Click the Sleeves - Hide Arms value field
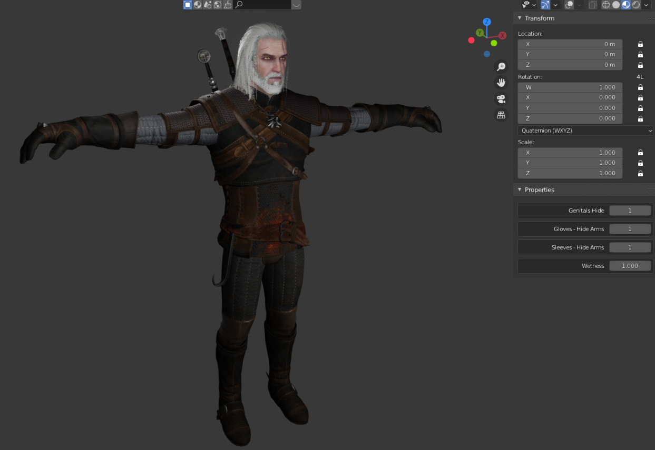Screen dimensions: 655x450 click(x=630, y=247)
